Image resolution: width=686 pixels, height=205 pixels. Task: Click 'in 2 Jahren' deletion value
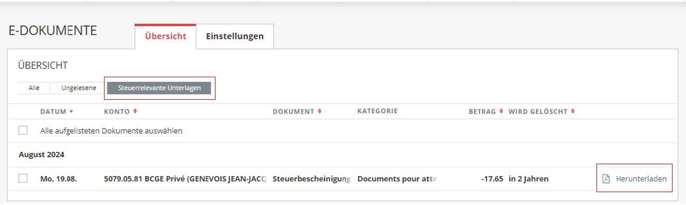tap(528, 179)
